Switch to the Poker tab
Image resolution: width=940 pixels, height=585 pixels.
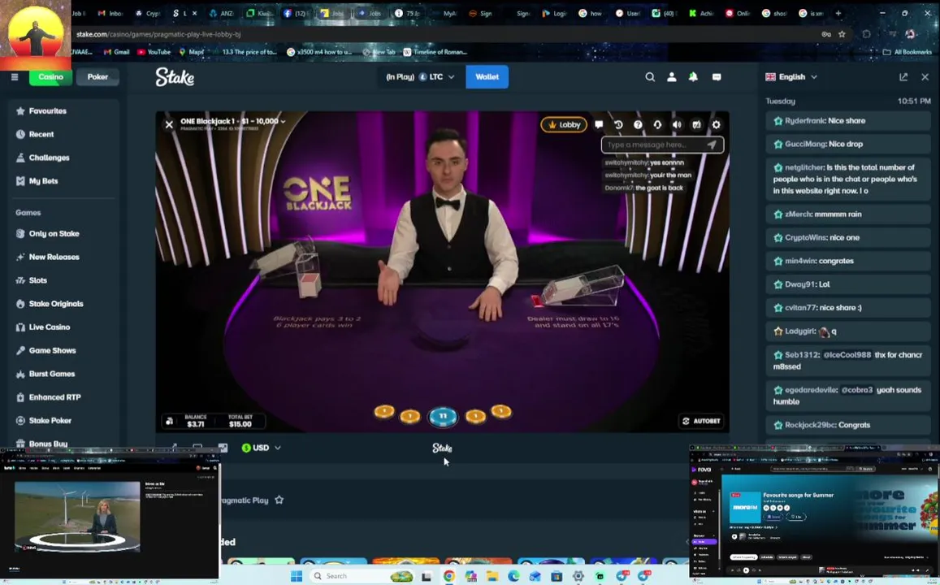coord(97,76)
